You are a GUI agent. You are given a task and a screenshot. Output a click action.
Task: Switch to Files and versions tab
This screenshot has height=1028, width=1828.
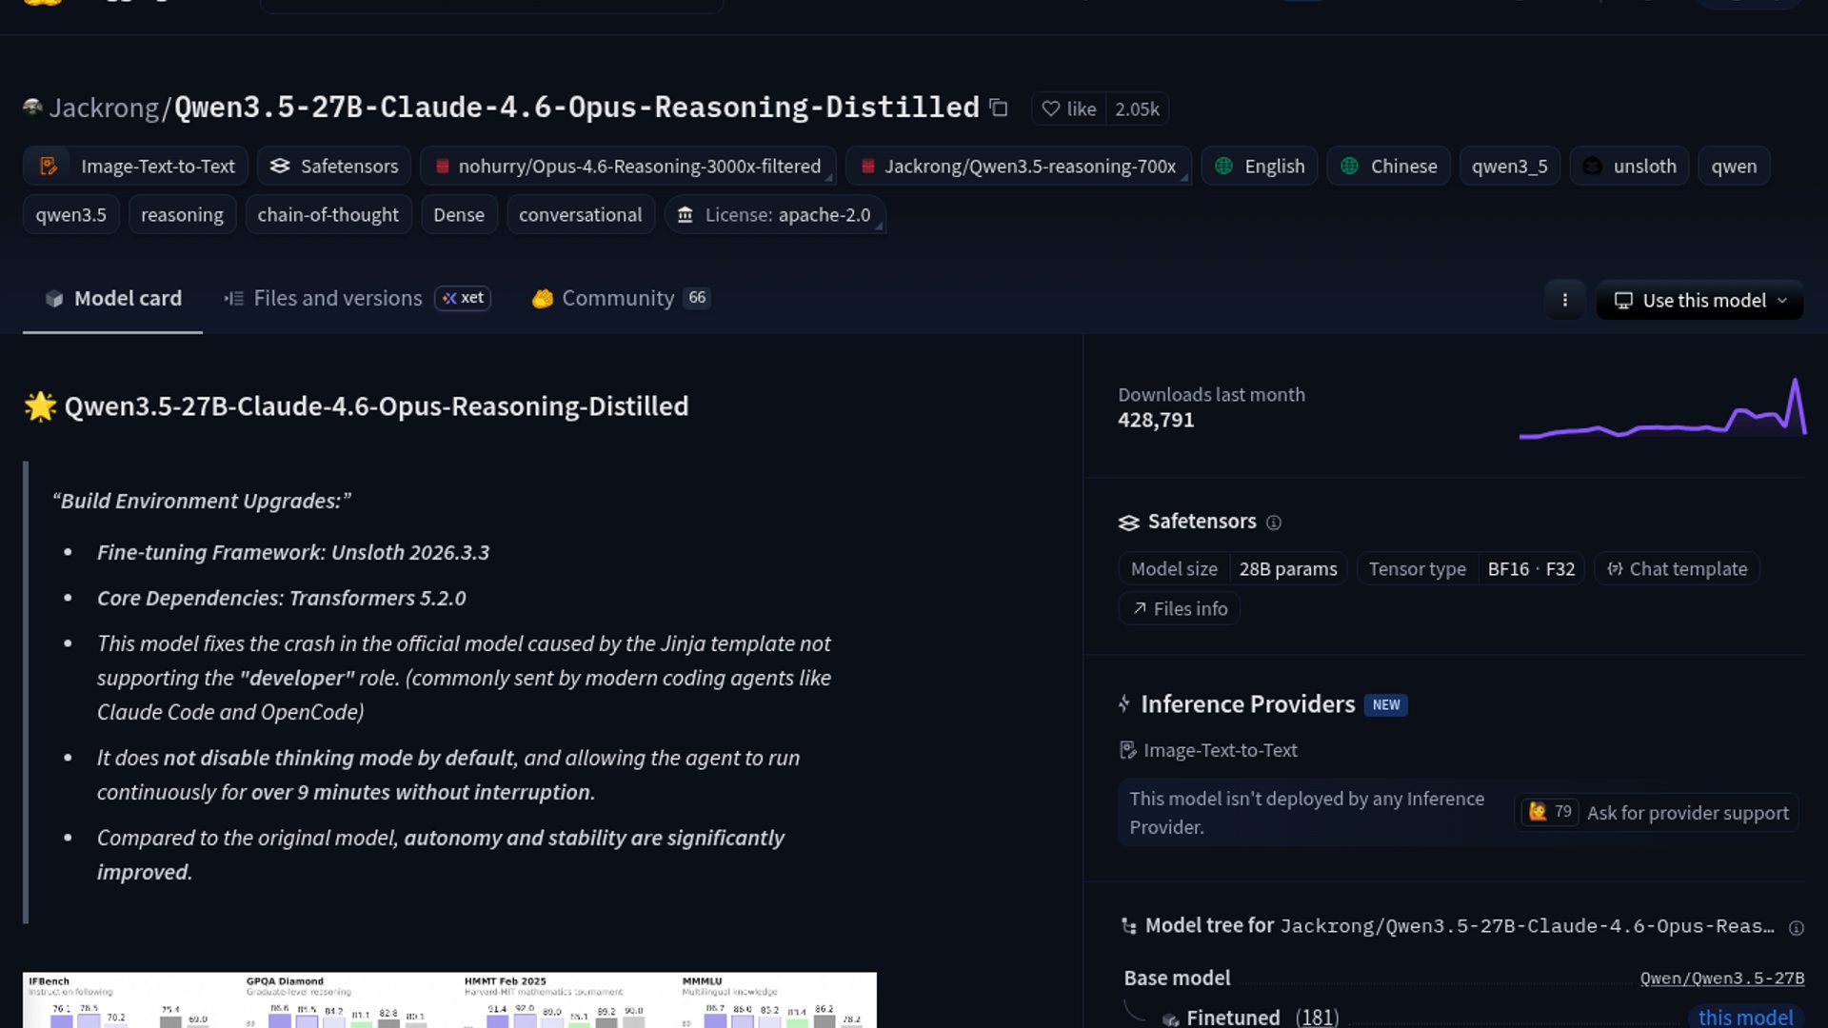[x=337, y=299]
